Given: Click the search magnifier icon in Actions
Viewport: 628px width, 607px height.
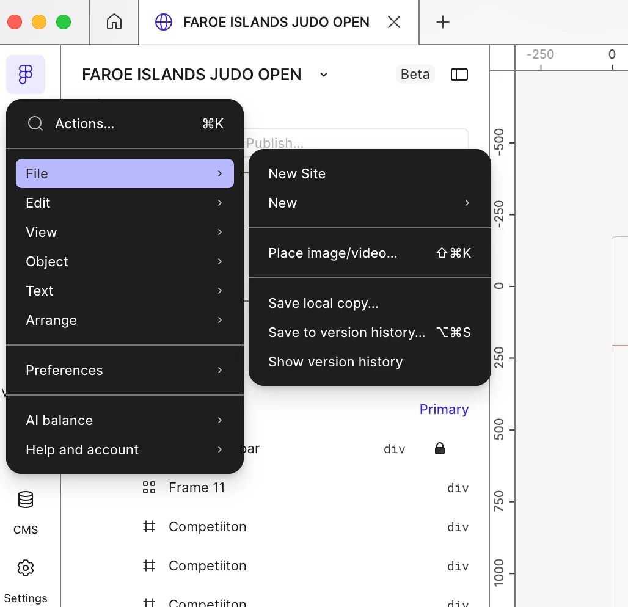Looking at the screenshot, I should coord(35,123).
